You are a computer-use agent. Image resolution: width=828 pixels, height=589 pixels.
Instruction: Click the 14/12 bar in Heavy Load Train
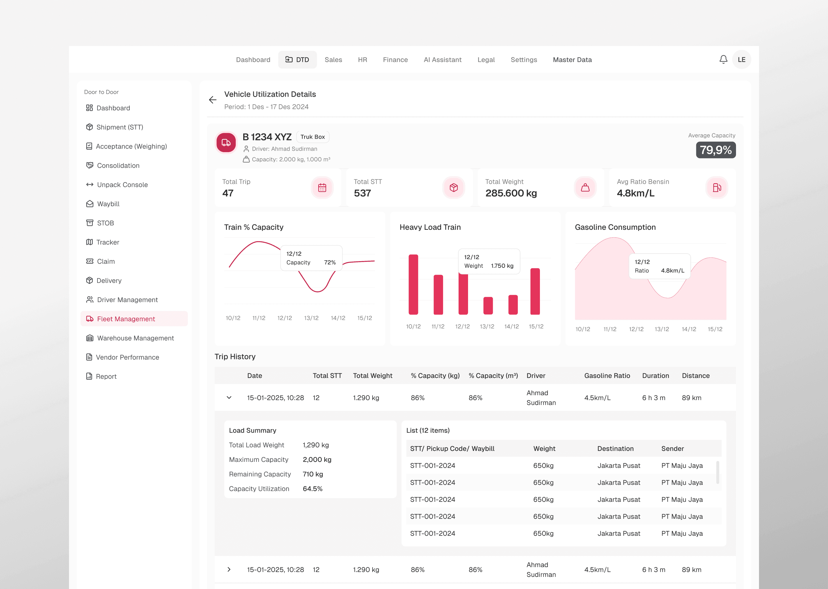[513, 305]
